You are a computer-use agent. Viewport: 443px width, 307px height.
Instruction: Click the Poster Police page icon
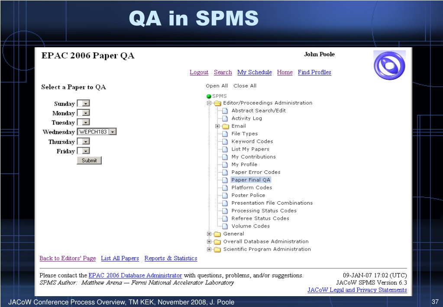coord(225,195)
